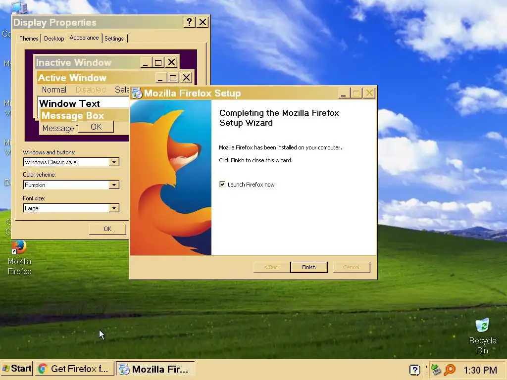Viewport: 507px width, 380px height.
Task: Go to the Settings tab in Display Properties
Action: [x=114, y=39]
